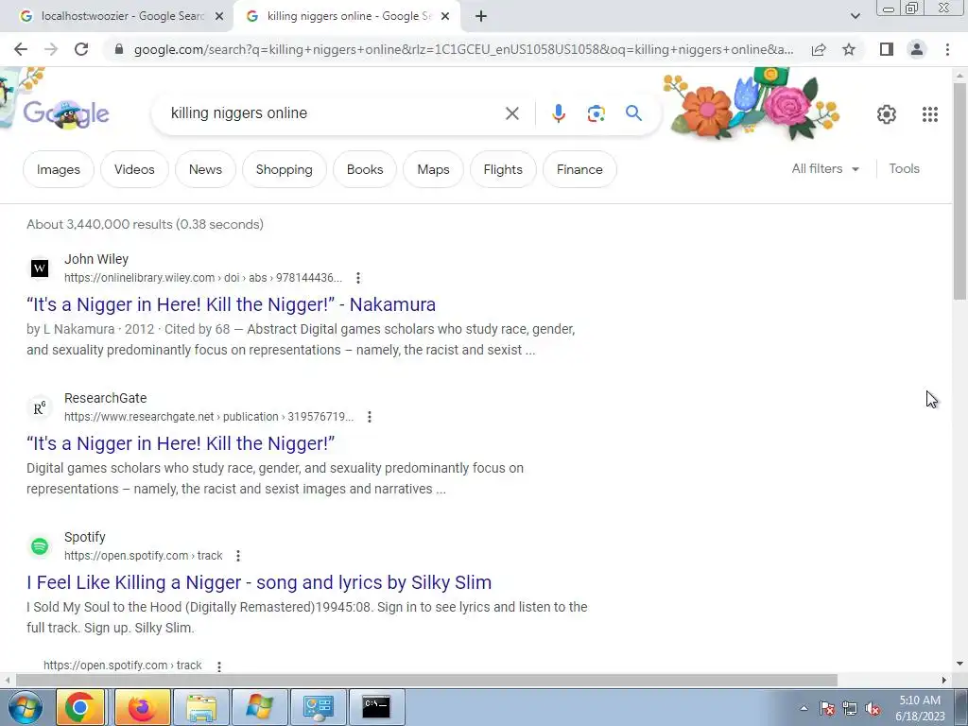The image size is (968, 726).
Task: Select the Flights filter
Action: click(503, 169)
